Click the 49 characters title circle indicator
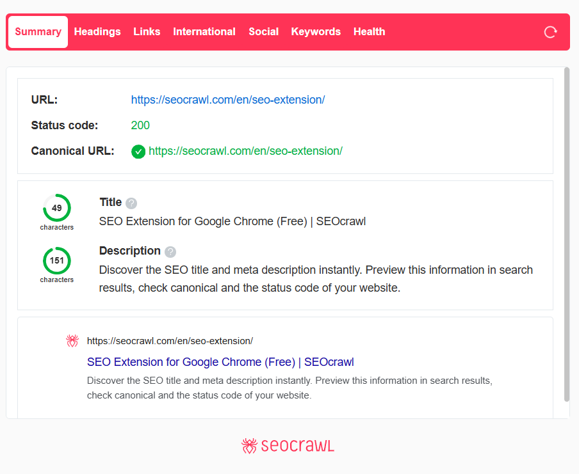The height and width of the screenshot is (474, 579). [57, 208]
